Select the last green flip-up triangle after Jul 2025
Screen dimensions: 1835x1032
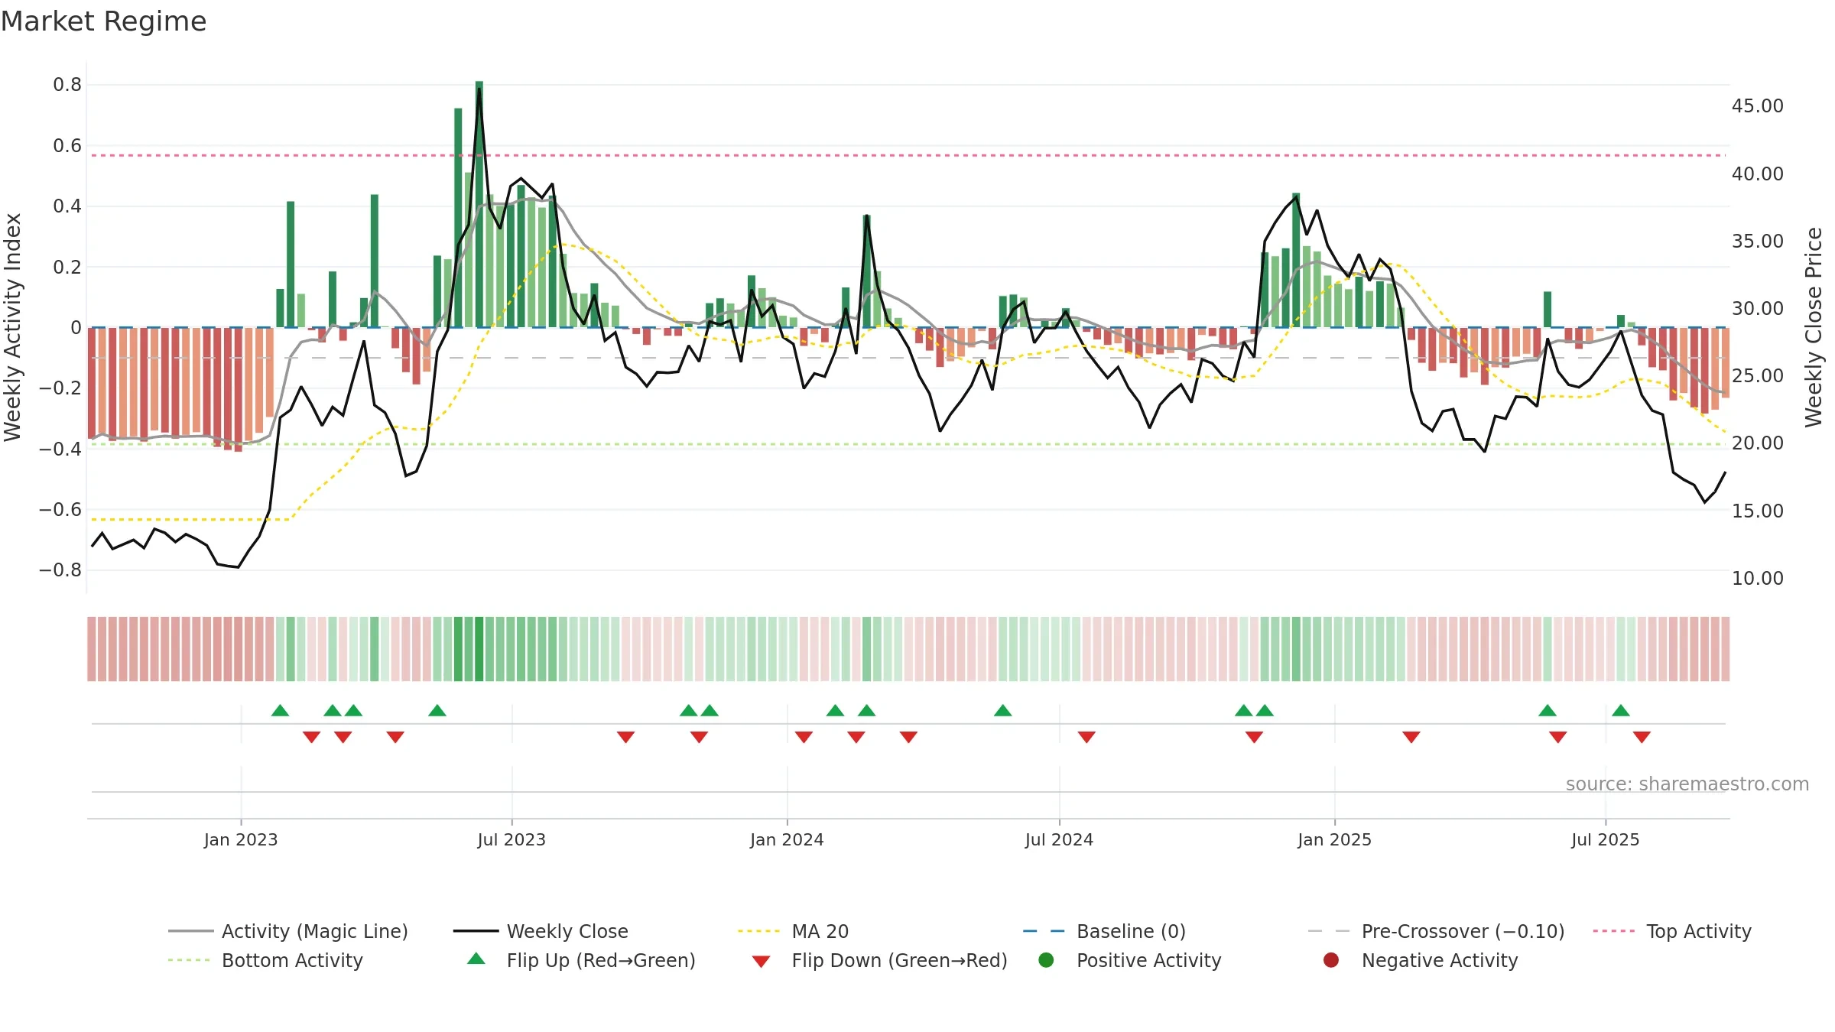1621,710
